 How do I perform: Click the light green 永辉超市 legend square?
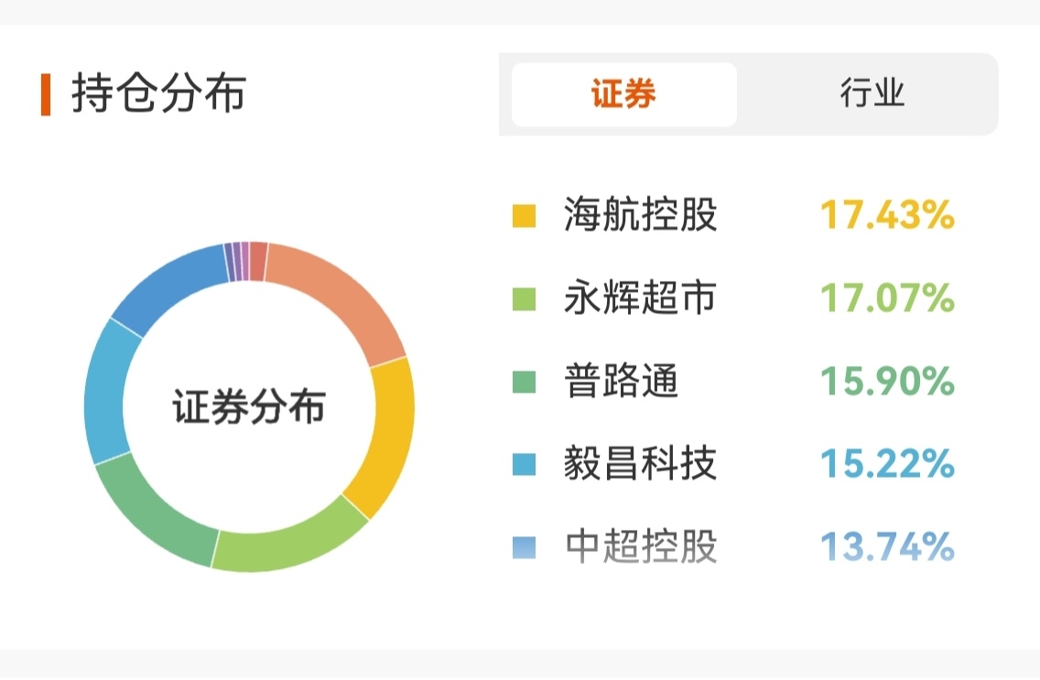click(524, 299)
